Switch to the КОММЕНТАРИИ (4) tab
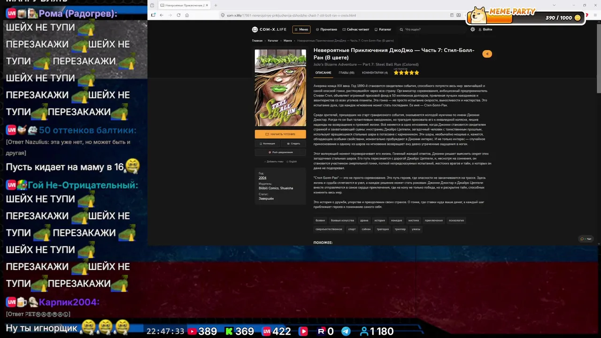This screenshot has height=338, width=601. 375,73
